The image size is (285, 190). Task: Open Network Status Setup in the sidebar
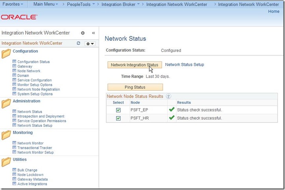35,126
